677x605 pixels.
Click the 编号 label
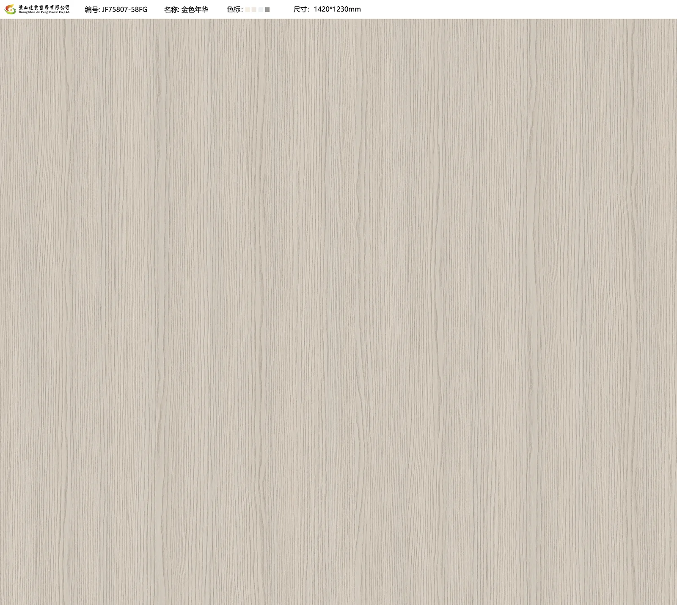[x=91, y=9]
